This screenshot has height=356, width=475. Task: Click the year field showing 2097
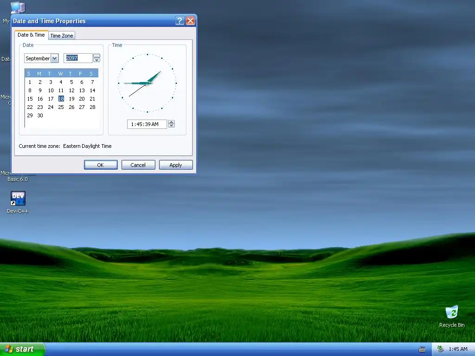[78, 58]
